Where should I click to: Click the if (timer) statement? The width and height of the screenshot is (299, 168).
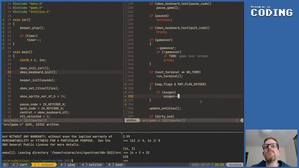29,36
